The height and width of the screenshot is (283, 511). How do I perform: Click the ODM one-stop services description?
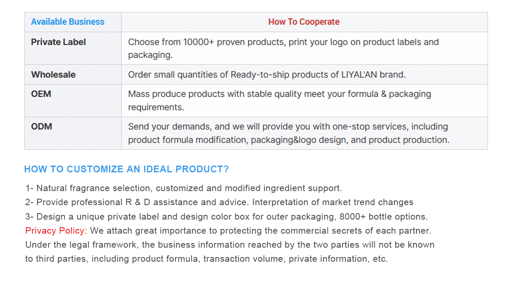click(289, 133)
